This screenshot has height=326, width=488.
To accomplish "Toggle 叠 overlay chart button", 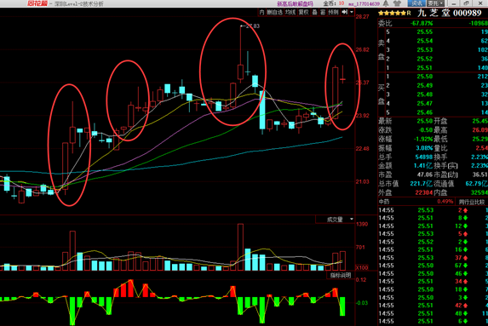I will [314, 12].
